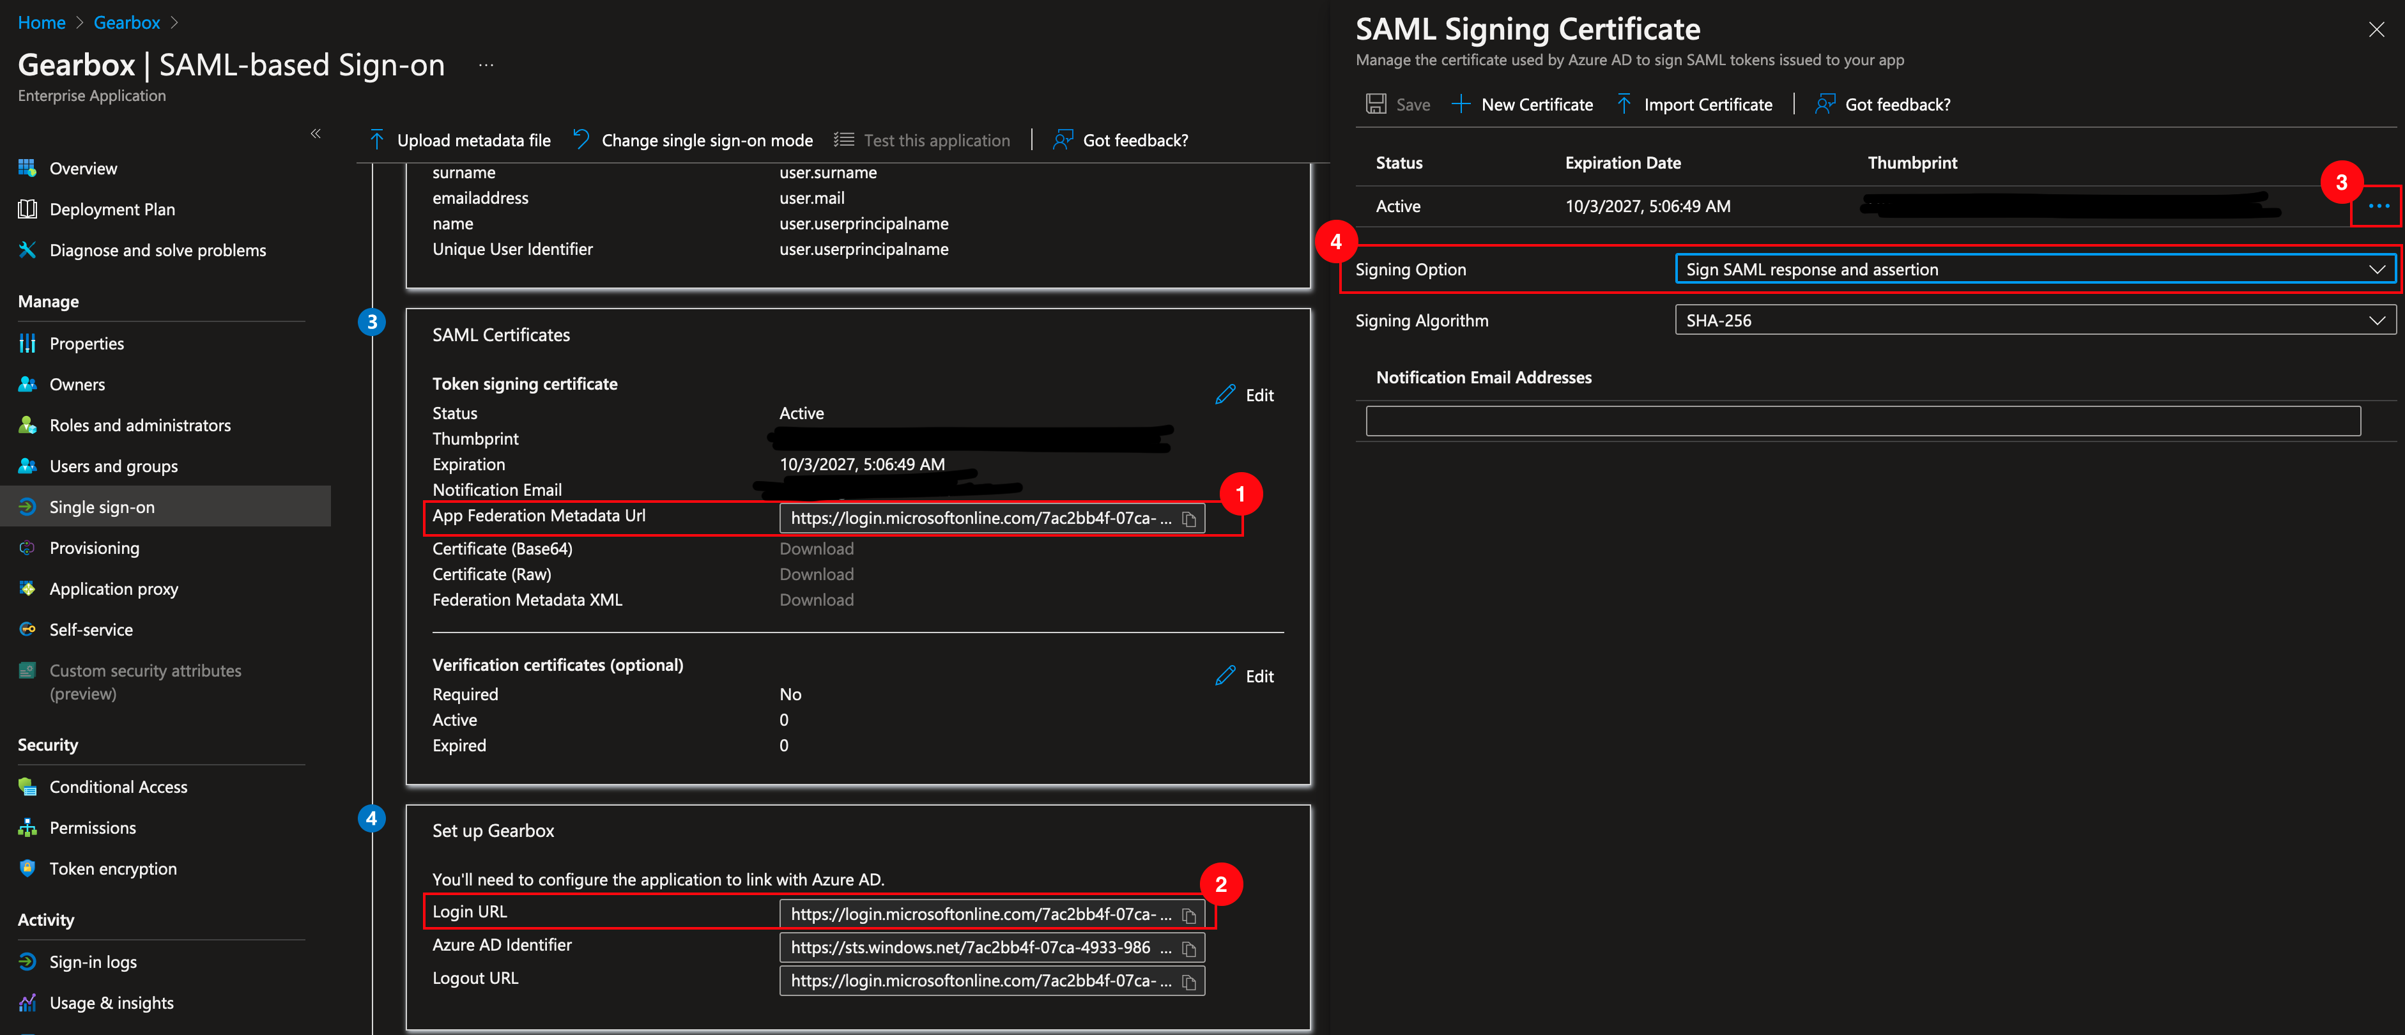Click the Conditional Access icon
This screenshot has height=1035, width=2405.
pyautogui.click(x=27, y=786)
